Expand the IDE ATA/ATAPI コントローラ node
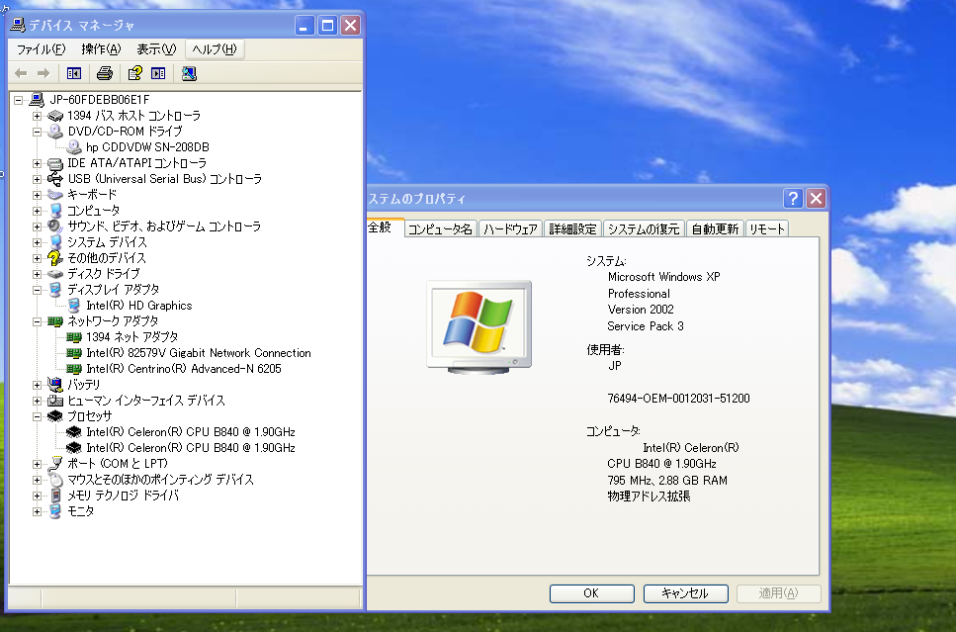The image size is (956, 632). tap(37, 163)
